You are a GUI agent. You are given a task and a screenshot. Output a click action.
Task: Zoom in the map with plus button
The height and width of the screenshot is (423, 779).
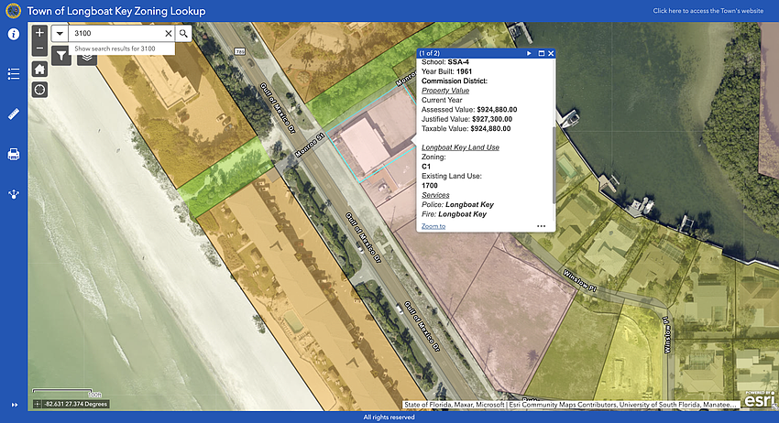[x=39, y=33]
